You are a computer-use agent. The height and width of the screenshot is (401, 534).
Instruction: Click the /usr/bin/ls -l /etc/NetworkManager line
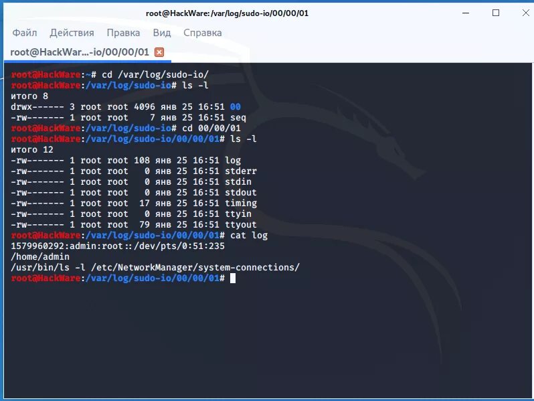(155, 268)
